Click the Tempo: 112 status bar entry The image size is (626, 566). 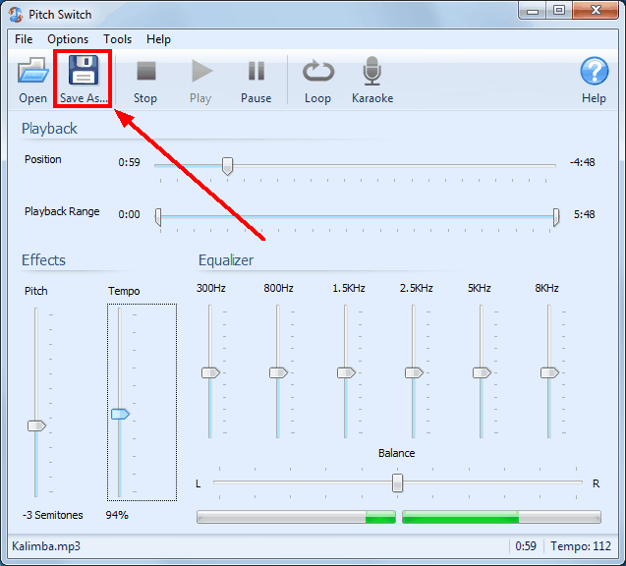click(x=581, y=546)
